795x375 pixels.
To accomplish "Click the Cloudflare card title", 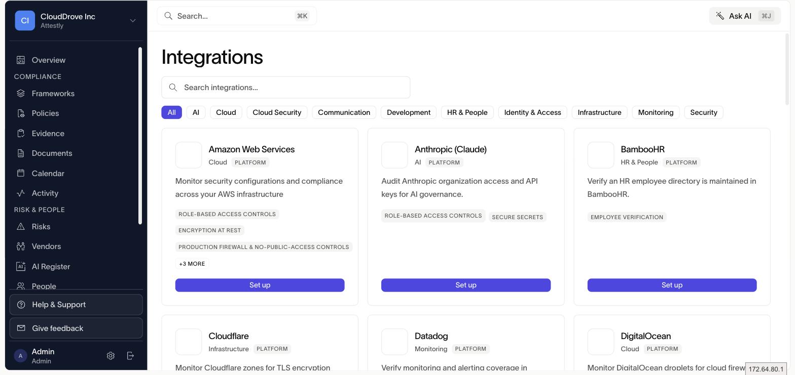I will [229, 336].
